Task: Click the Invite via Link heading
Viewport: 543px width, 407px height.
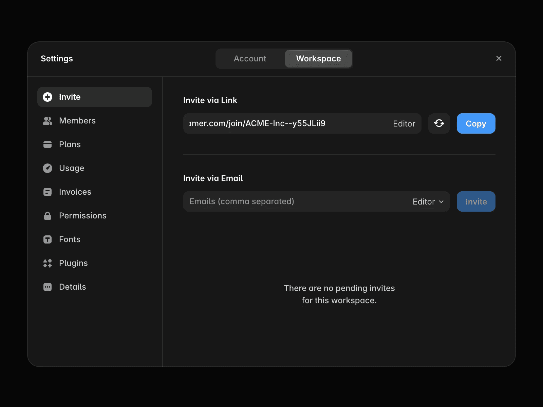Action: pos(210,100)
